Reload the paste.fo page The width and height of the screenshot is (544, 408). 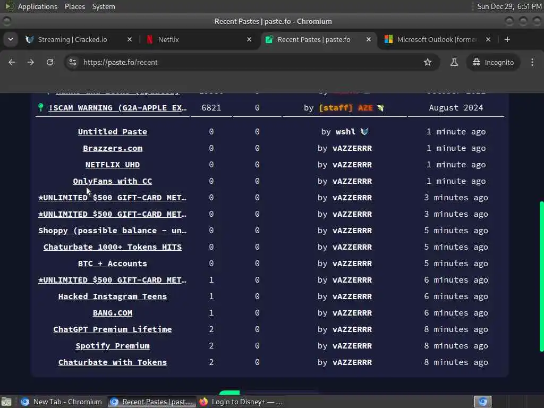click(50, 62)
